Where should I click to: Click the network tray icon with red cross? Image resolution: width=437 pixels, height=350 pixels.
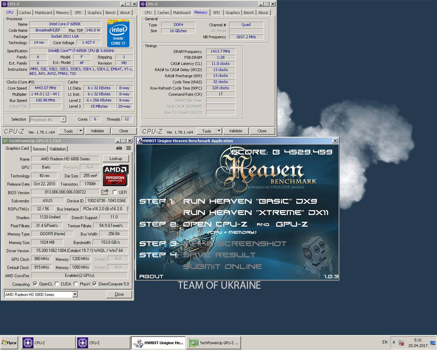pos(401,343)
